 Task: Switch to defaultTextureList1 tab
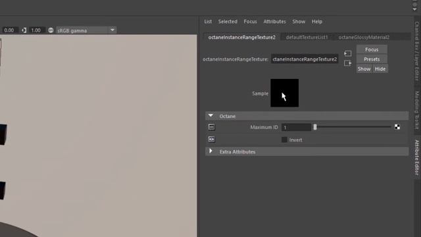coord(307,38)
